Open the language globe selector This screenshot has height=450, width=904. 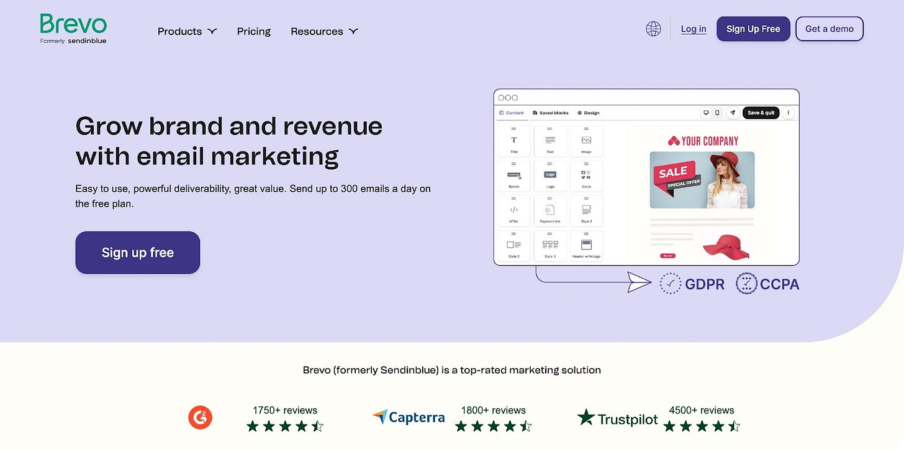point(653,29)
